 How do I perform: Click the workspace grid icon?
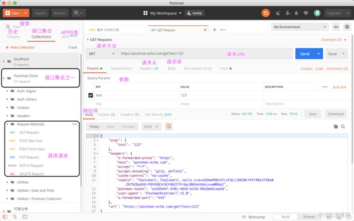tap(146, 13)
